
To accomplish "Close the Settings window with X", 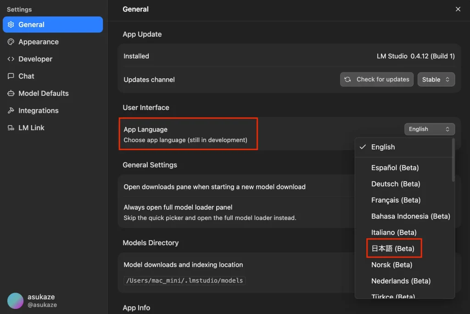I will coord(458,9).
